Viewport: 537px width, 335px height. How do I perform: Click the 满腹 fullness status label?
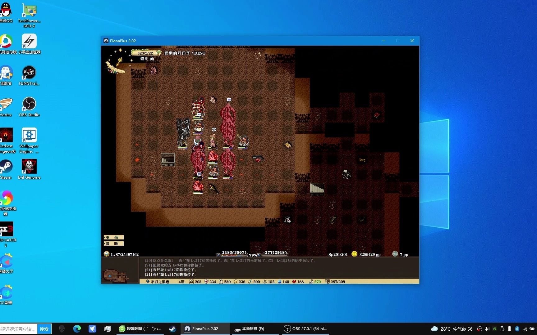113,243
